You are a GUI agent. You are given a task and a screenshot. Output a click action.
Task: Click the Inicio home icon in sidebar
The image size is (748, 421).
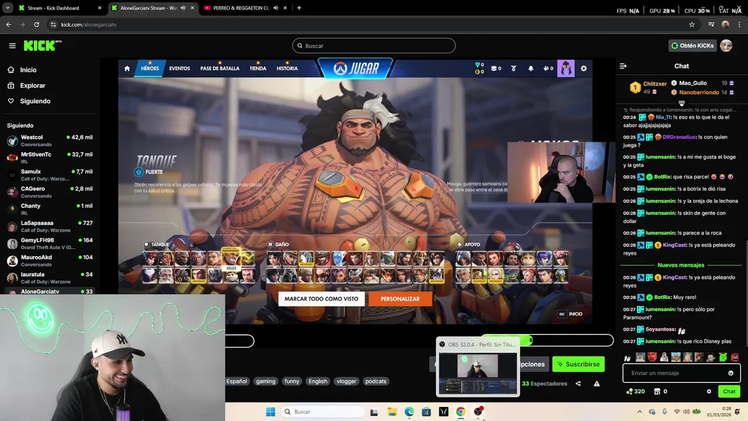(11, 70)
